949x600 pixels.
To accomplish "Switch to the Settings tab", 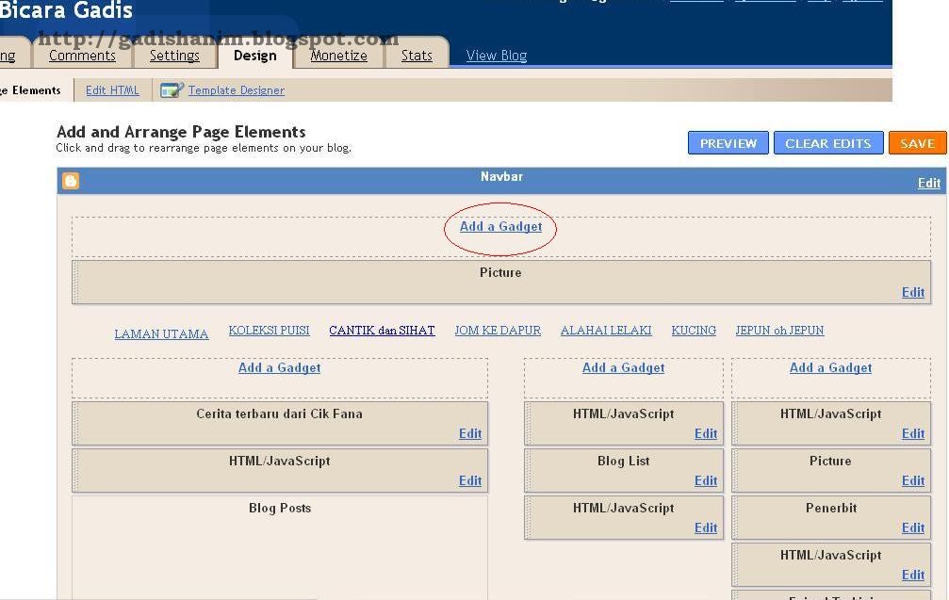I will pos(174,56).
